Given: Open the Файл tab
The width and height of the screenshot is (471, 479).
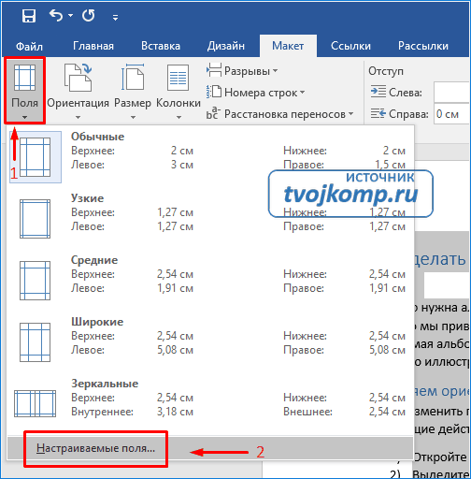Looking at the screenshot, I should (29, 46).
